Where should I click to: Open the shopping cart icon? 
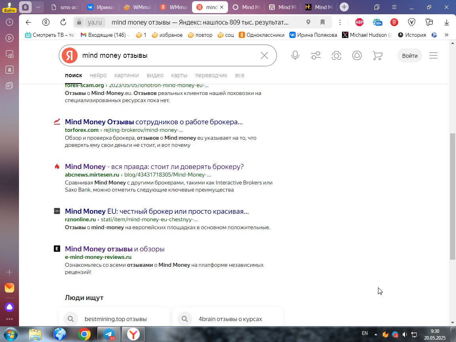coord(377,55)
